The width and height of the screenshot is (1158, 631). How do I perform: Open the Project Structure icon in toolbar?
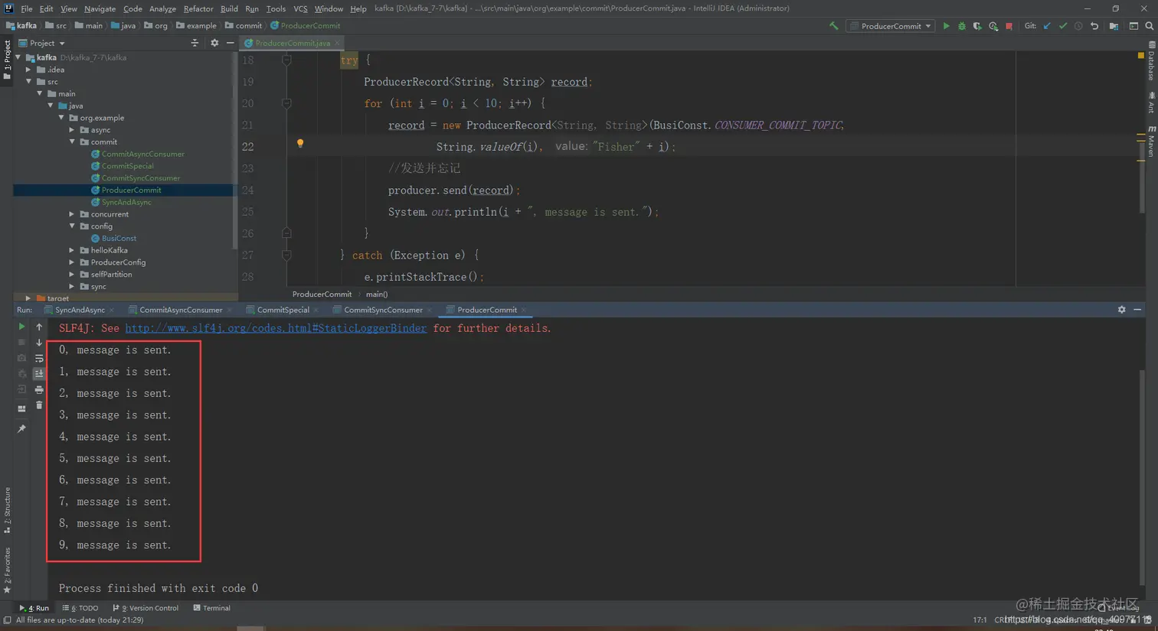pyautogui.click(x=1114, y=26)
